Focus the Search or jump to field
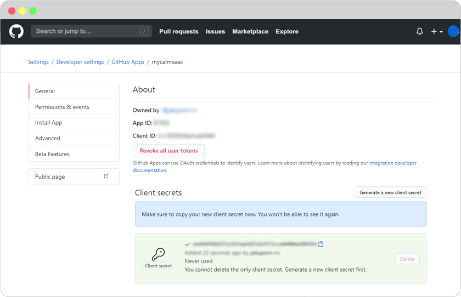 pyautogui.click(x=91, y=31)
